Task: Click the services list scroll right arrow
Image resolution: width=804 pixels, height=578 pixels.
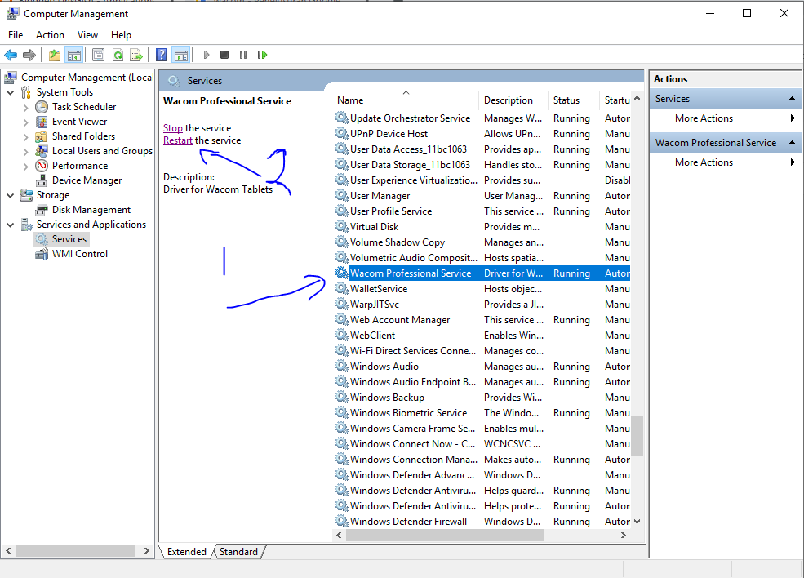Action: pyautogui.click(x=623, y=536)
